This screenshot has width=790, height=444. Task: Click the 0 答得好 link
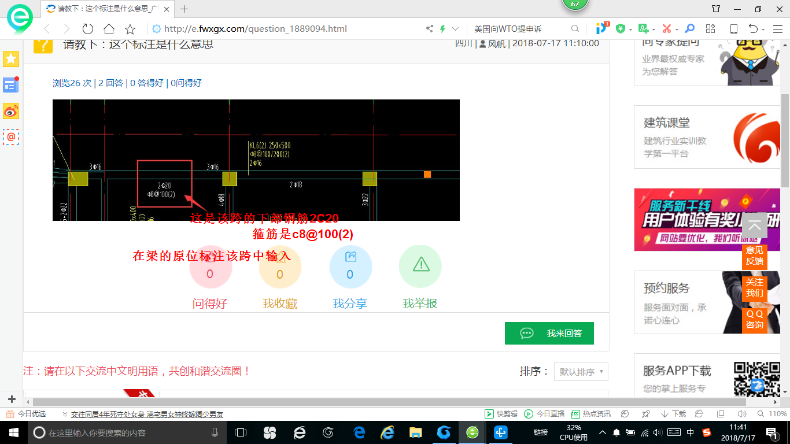pos(147,83)
